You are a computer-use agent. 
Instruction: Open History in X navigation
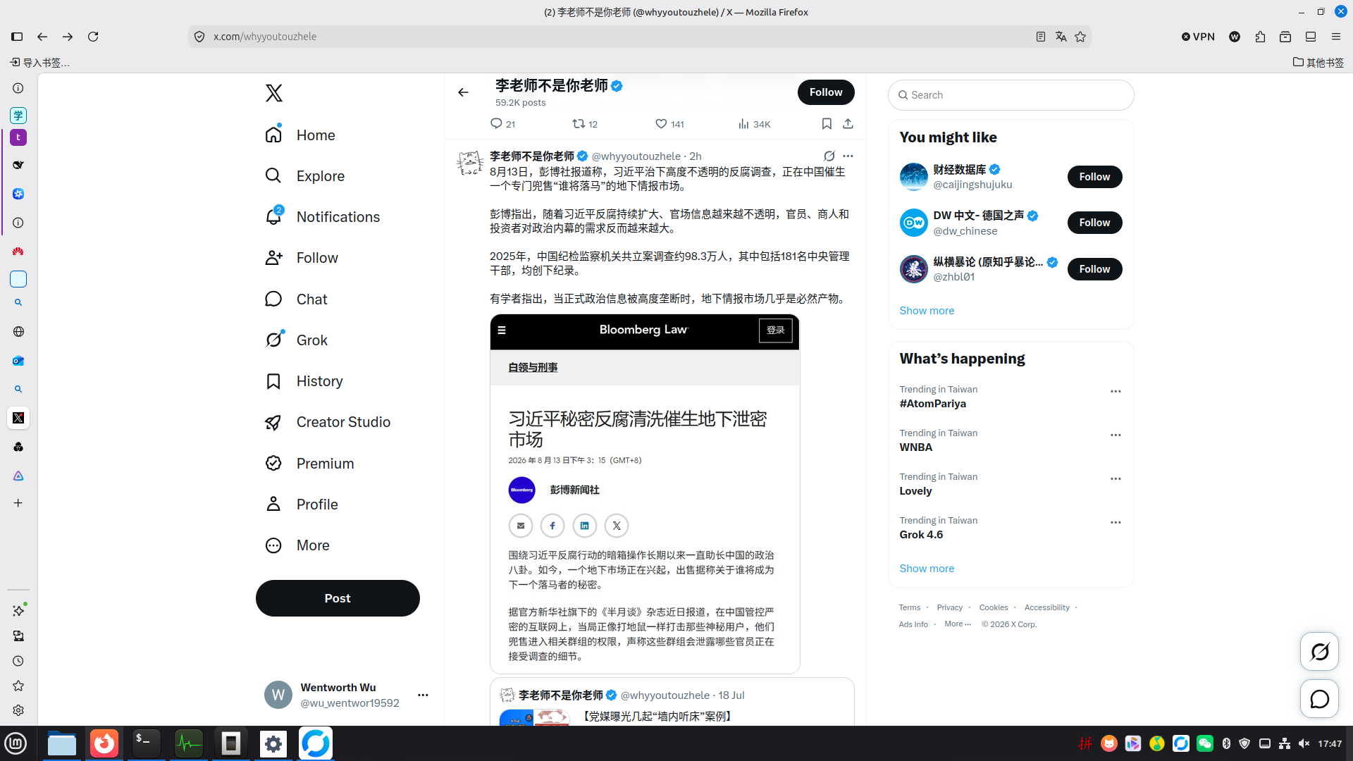(x=304, y=381)
